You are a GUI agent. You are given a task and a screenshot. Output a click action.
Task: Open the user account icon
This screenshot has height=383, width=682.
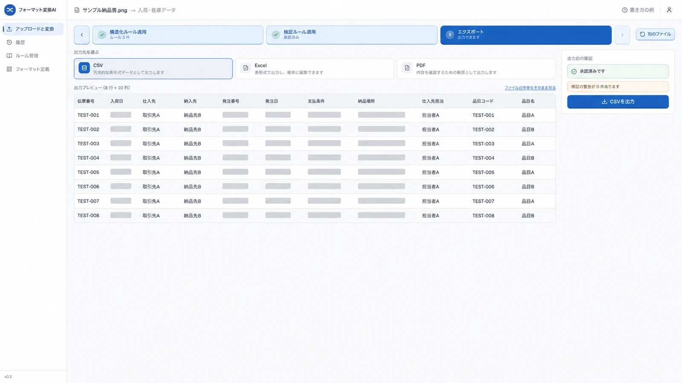pyautogui.click(x=669, y=10)
